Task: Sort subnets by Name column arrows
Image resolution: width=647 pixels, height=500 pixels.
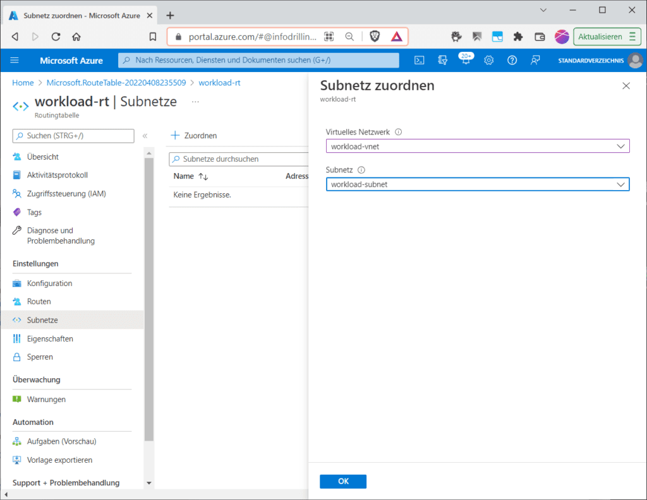Action: (203, 176)
